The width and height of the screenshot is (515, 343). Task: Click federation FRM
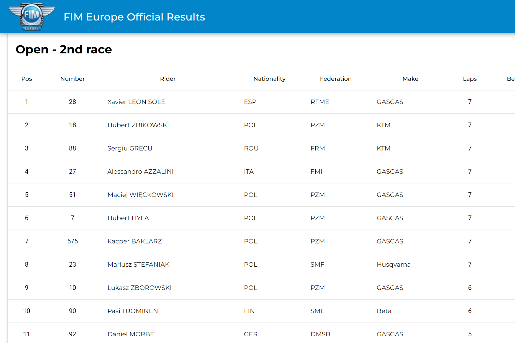(318, 148)
